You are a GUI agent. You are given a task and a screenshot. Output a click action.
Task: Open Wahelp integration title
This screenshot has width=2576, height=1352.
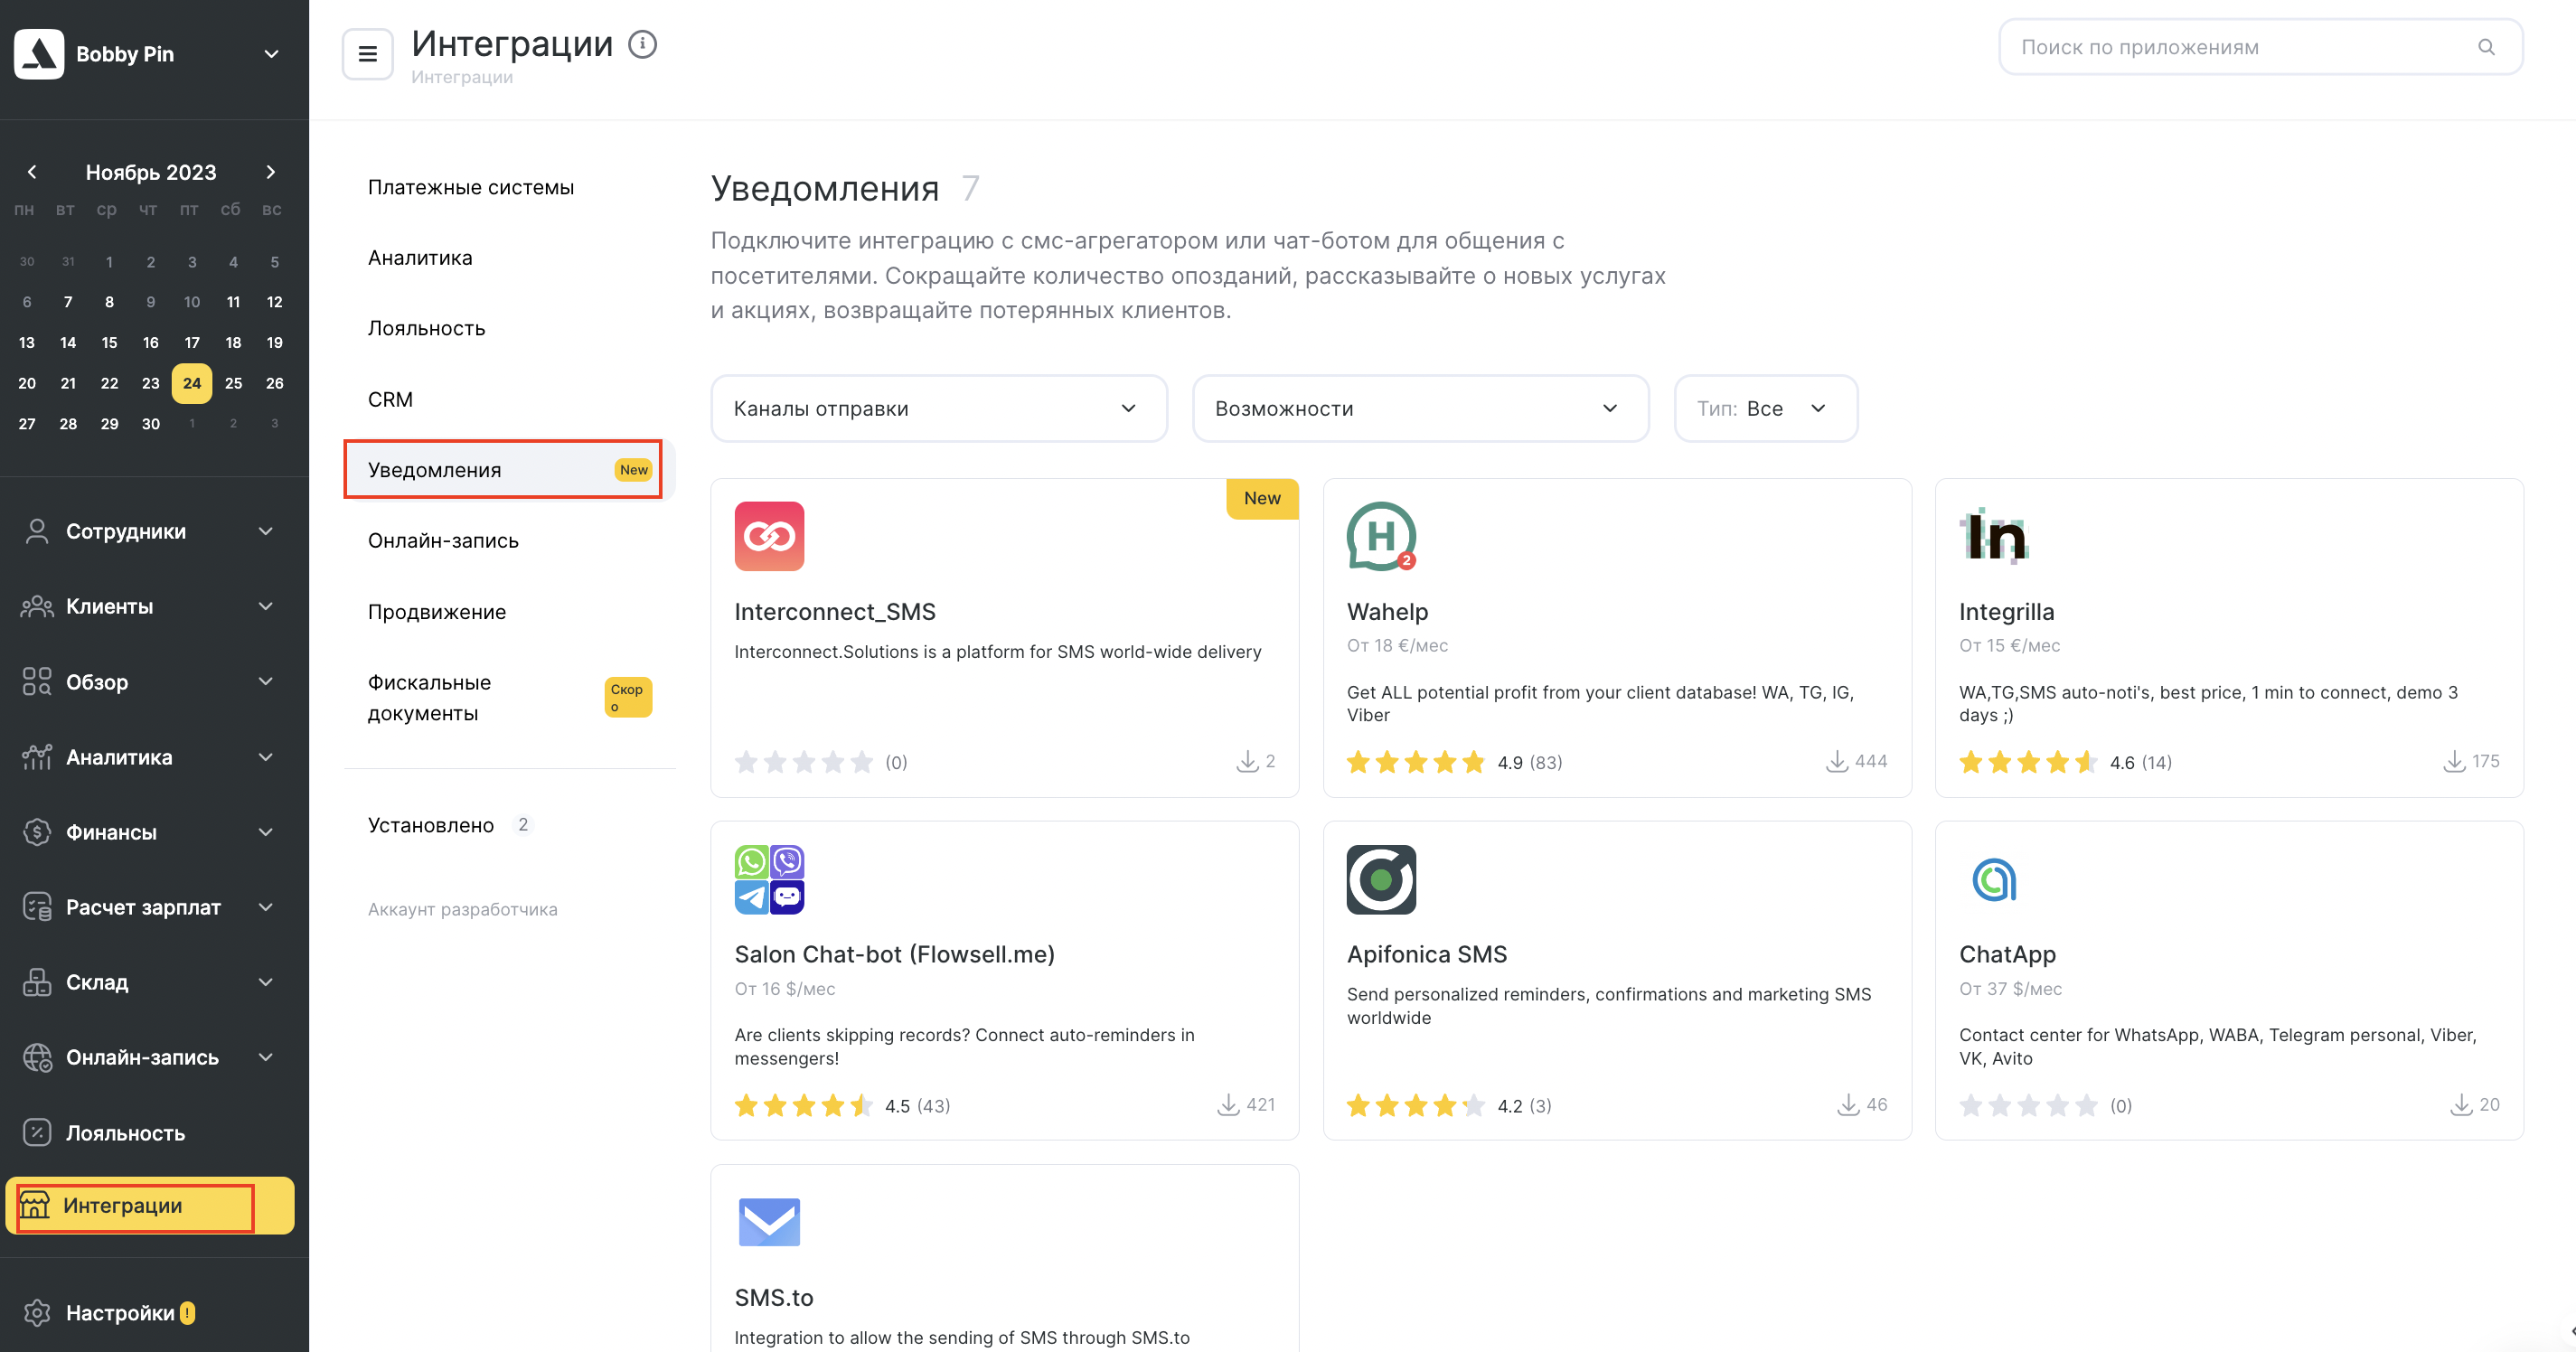pyautogui.click(x=1387, y=612)
